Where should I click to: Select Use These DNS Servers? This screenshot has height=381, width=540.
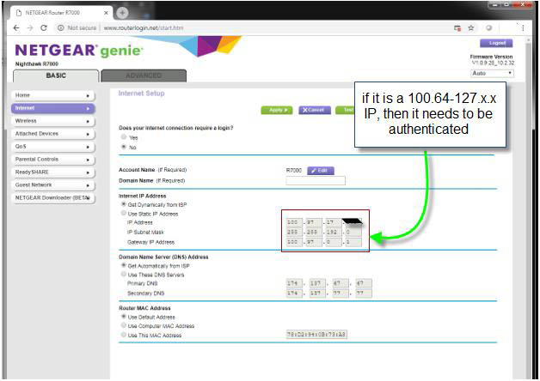[123, 274]
